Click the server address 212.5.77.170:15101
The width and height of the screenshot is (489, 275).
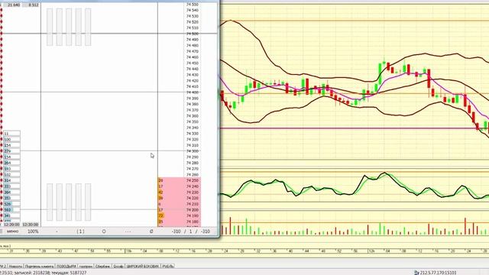(x=438, y=273)
